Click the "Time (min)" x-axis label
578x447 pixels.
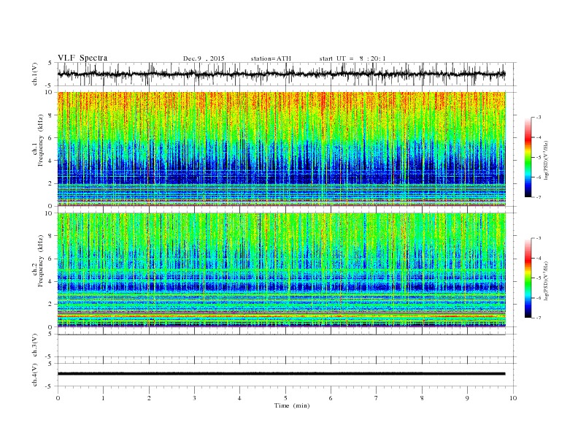(292, 405)
